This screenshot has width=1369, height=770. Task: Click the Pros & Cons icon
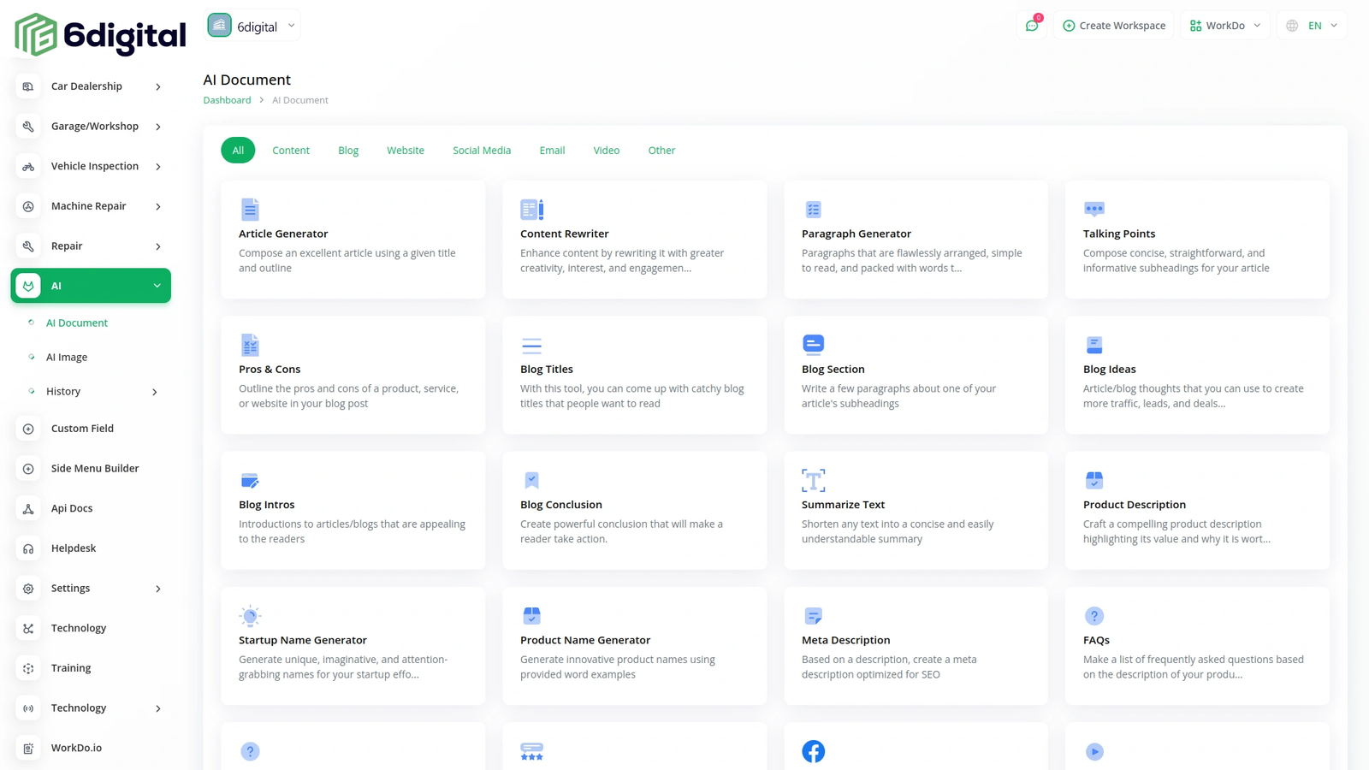(250, 345)
